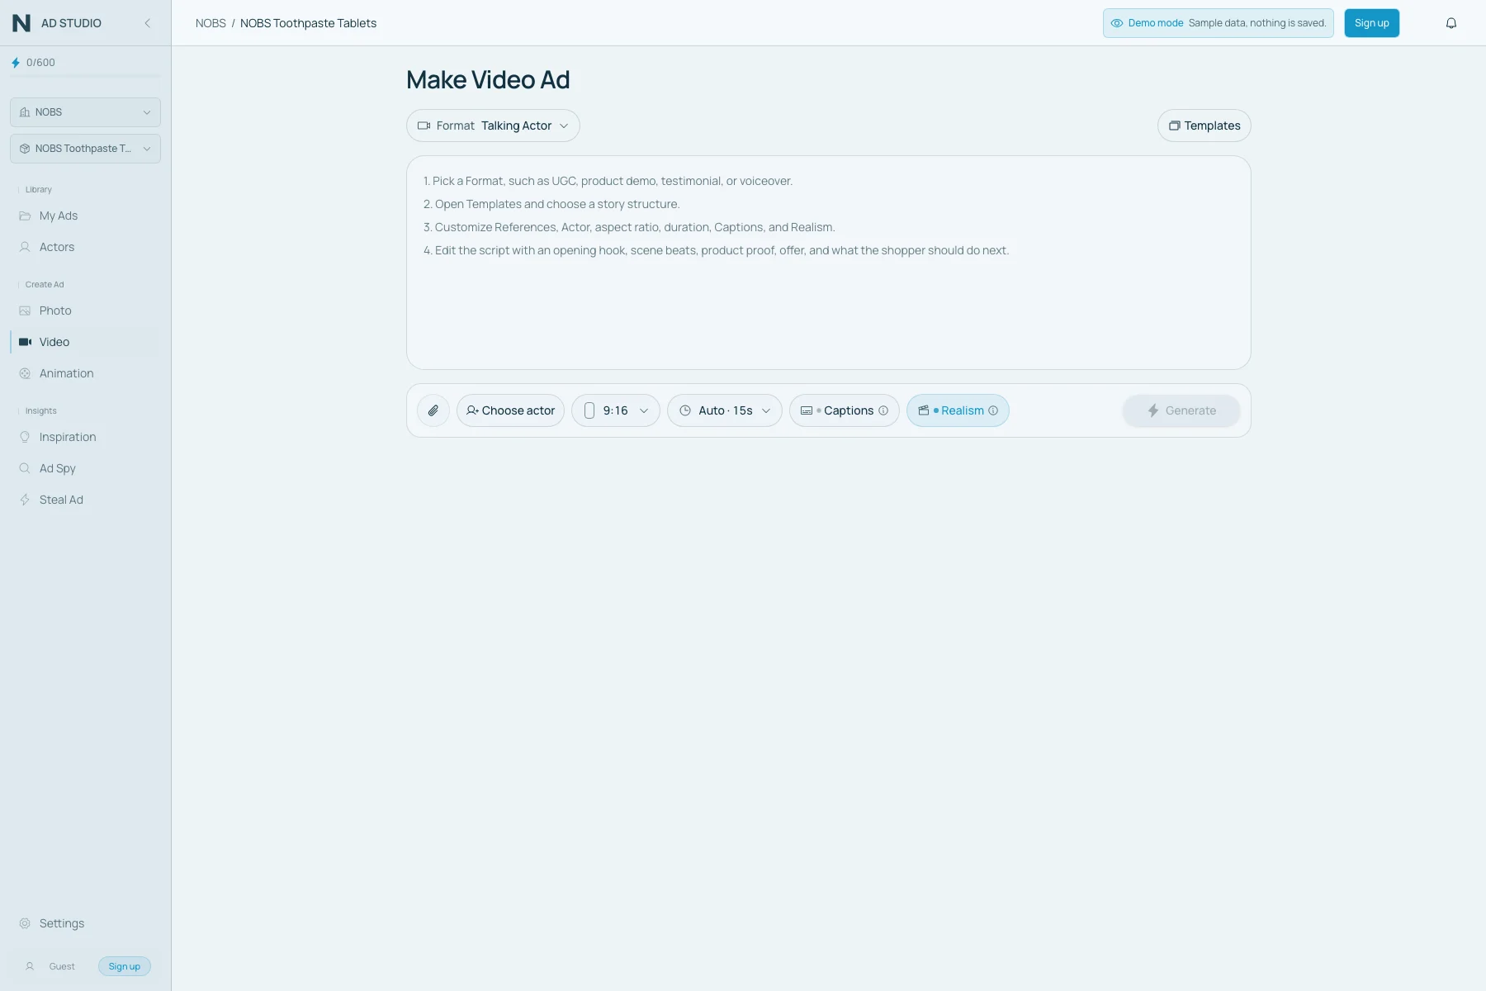This screenshot has width=1486, height=991.
Task: Click the NOBS Toothpaste Tablets breadcrumb
Action: pyautogui.click(x=308, y=23)
